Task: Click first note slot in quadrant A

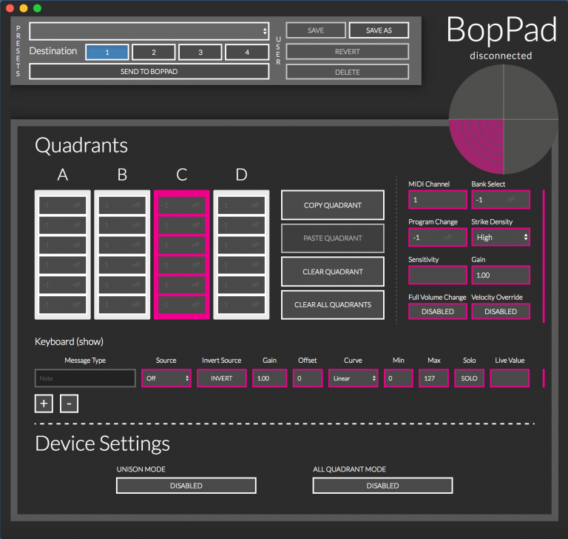Action: 63,205
